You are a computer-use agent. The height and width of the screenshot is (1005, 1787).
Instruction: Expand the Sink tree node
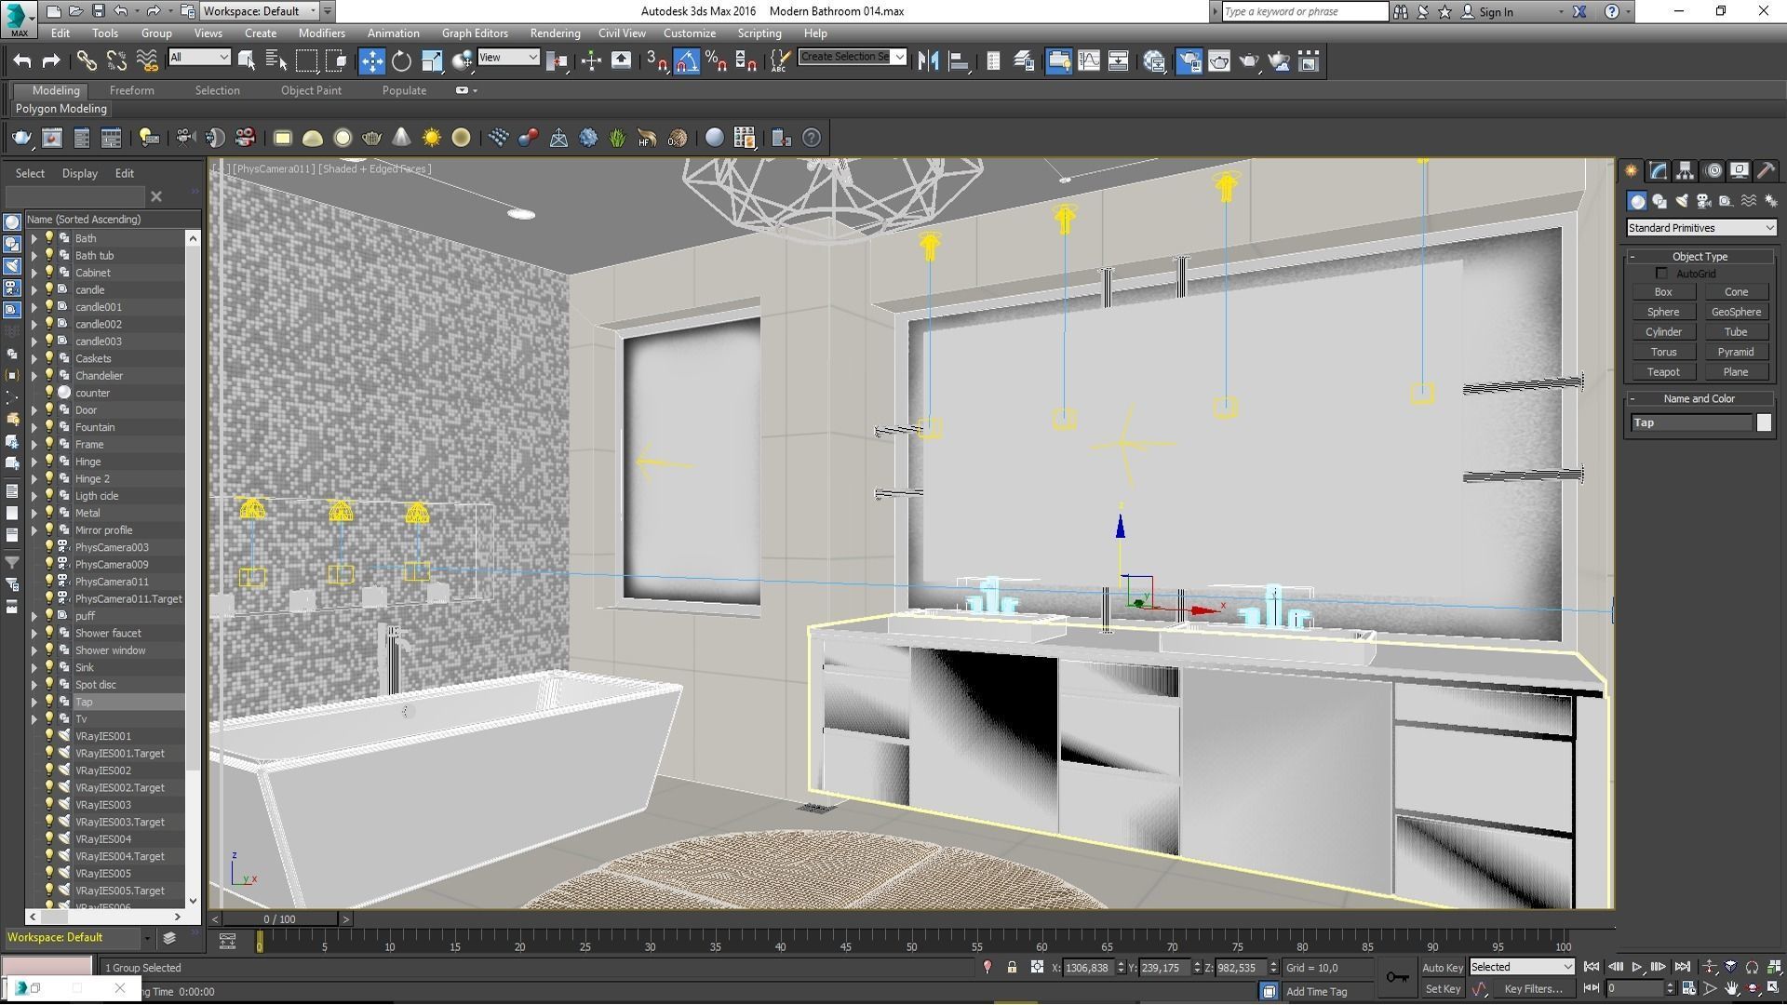tap(34, 667)
